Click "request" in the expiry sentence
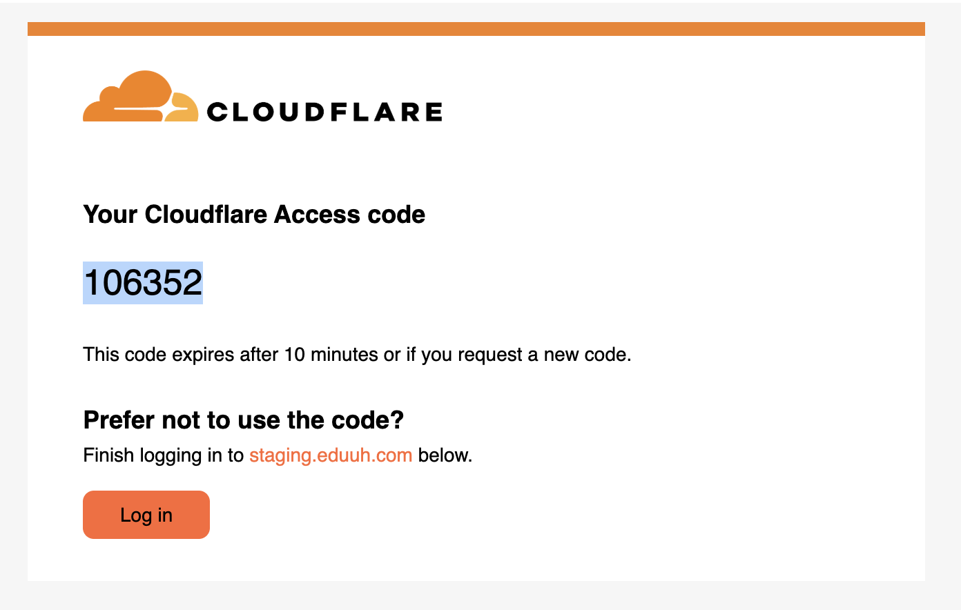 pos(490,355)
